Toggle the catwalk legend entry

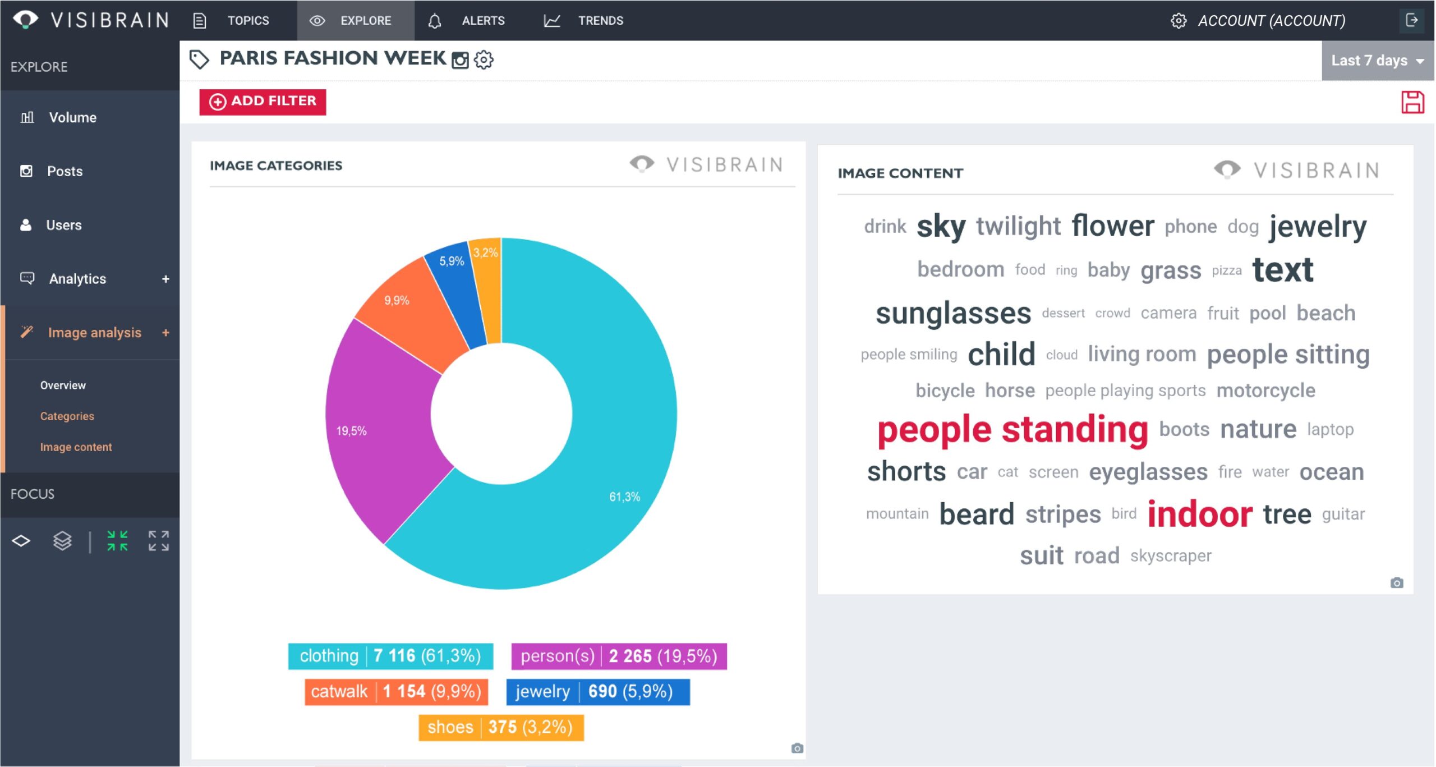tap(396, 691)
